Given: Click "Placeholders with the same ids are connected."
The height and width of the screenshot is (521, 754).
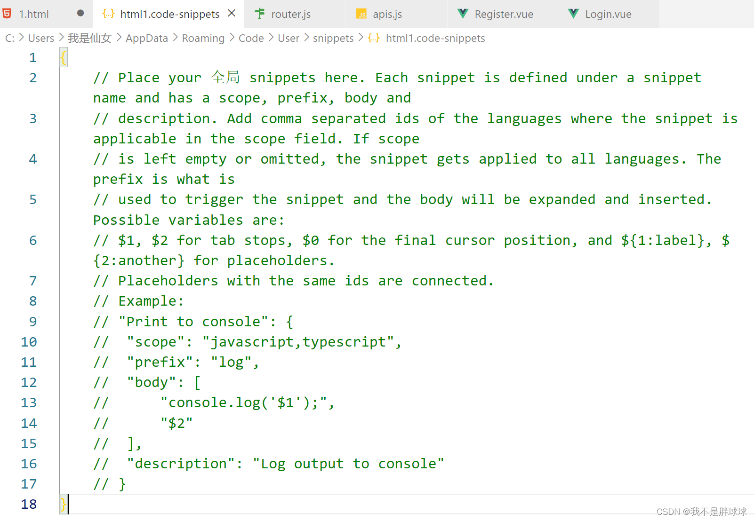Looking at the screenshot, I should (x=306, y=281).
